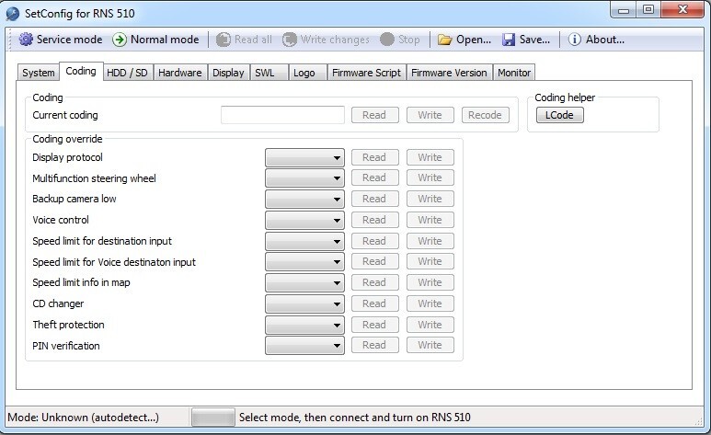
Task: Read the Backup camera low setting
Action: click(374, 199)
